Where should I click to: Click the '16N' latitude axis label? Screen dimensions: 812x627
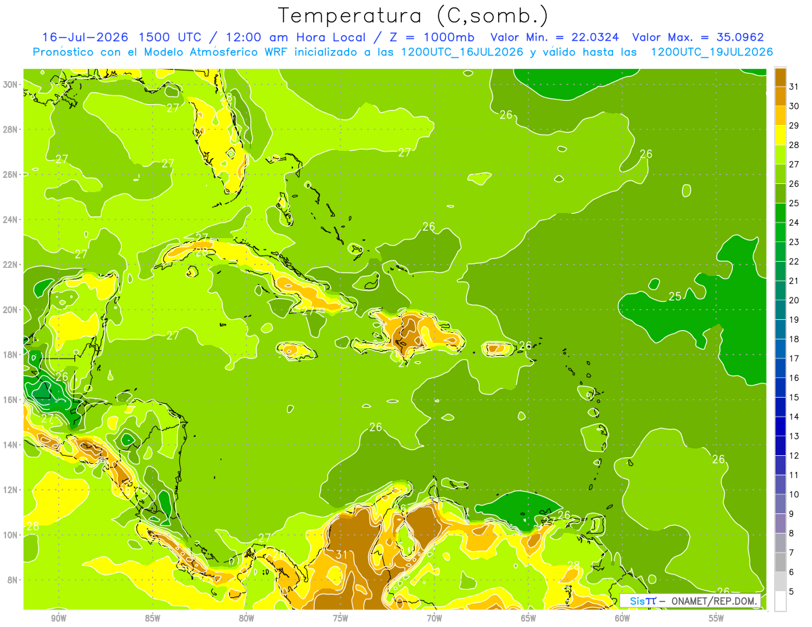coord(12,400)
